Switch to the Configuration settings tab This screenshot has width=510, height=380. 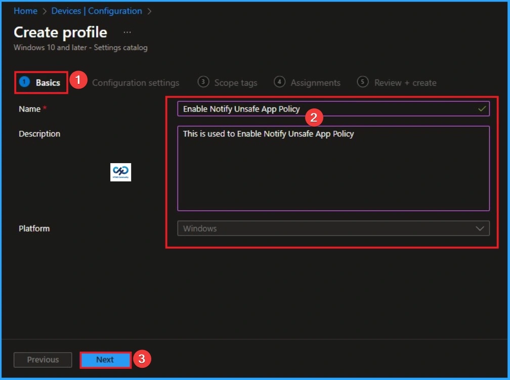tap(136, 83)
